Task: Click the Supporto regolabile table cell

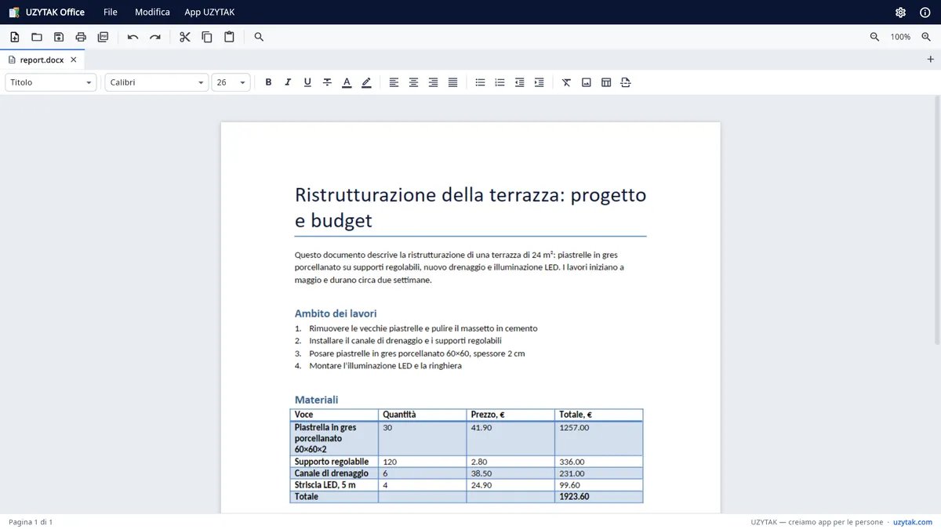Action: [x=334, y=462]
